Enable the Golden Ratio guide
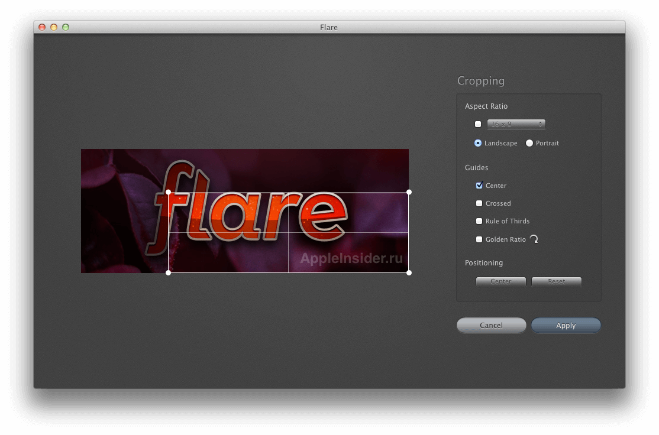 (479, 239)
